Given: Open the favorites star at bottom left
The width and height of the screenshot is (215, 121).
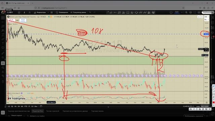Looking at the screenshot, I should click(3, 113).
